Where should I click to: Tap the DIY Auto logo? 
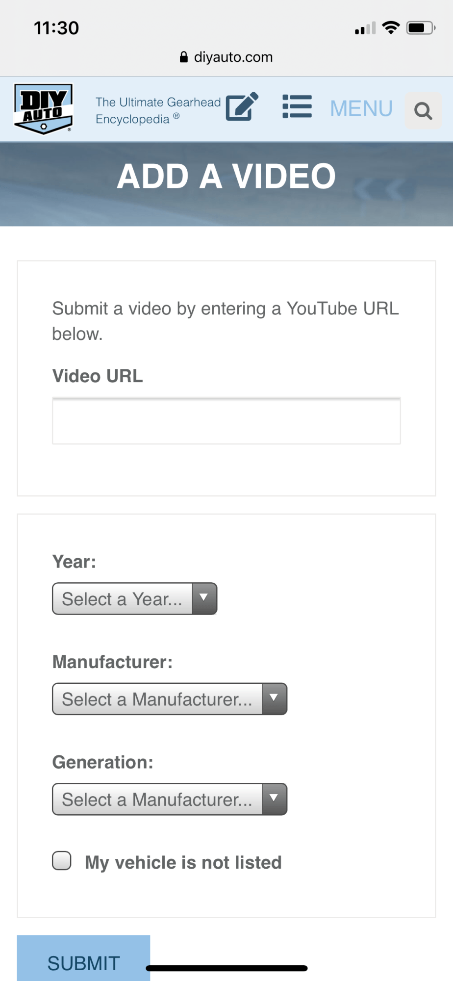pyautogui.click(x=44, y=109)
